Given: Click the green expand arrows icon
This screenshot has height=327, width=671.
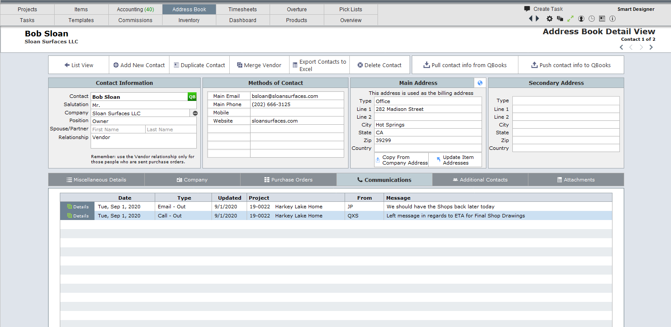Looking at the screenshot, I should (x=570, y=19).
